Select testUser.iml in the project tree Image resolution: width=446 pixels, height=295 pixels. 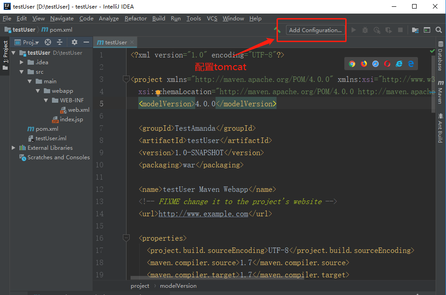pyautogui.click(x=47, y=138)
